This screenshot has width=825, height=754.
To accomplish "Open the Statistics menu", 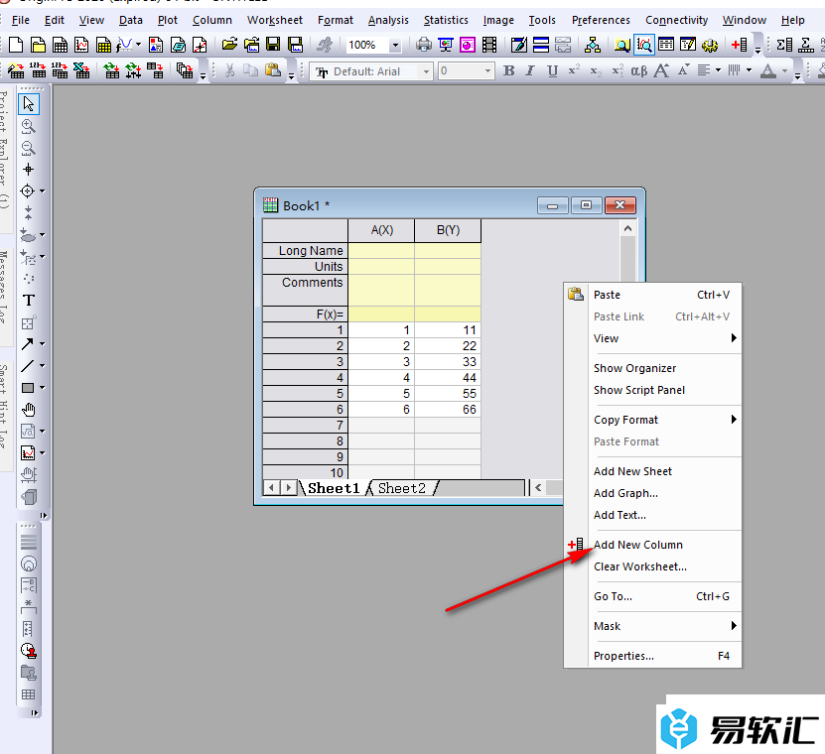I will (446, 20).
